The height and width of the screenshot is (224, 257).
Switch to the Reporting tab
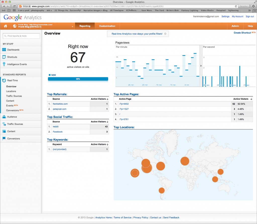click(85, 26)
